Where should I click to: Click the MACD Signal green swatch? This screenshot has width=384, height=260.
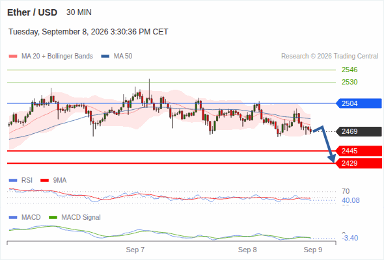click(x=53, y=218)
